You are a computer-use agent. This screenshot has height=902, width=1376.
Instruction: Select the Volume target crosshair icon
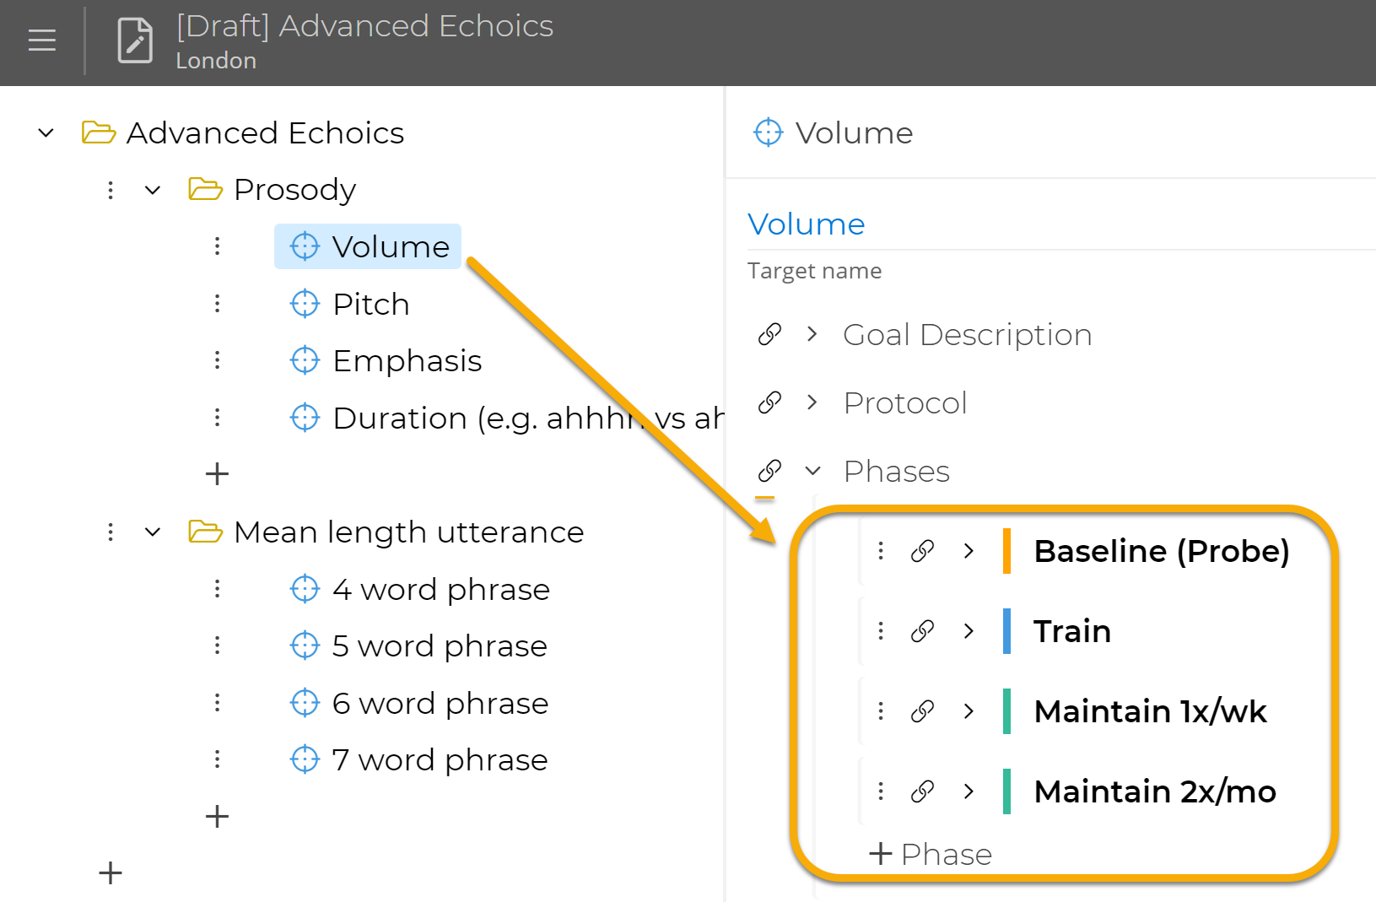[304, 246]
